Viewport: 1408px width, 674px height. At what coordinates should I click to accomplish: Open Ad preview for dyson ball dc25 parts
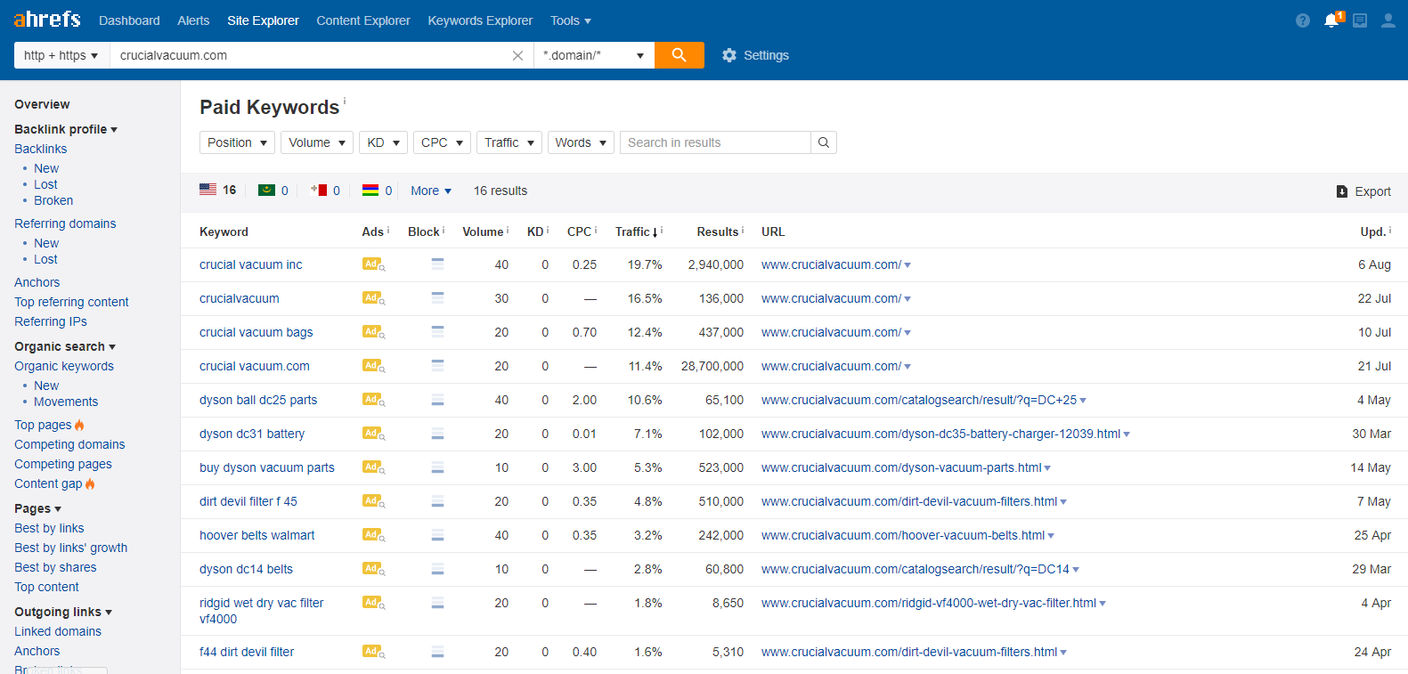[x=373, y=400]
